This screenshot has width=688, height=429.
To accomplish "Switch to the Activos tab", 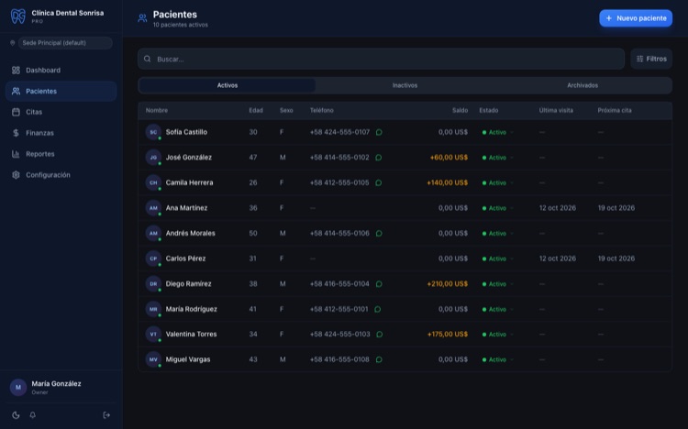I will tap(227, 85).
